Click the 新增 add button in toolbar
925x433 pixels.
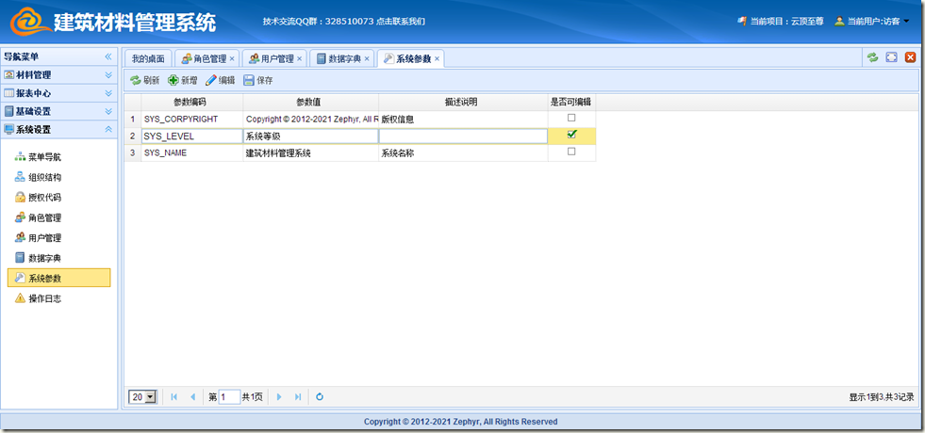pos(183,81)
